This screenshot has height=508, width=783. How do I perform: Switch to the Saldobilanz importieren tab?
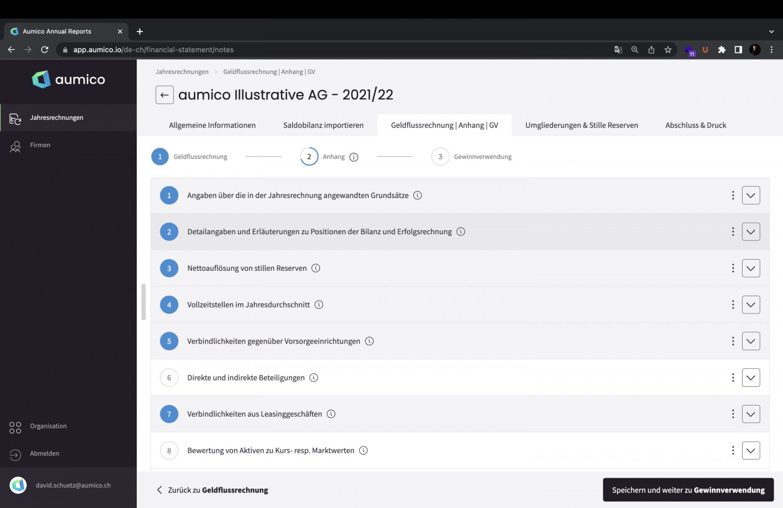323,125
